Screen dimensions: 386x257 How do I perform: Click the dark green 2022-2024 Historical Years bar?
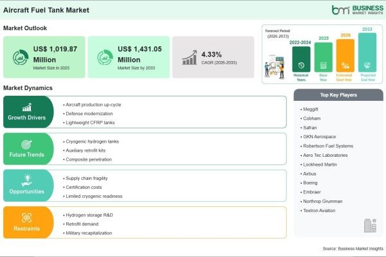301,59
